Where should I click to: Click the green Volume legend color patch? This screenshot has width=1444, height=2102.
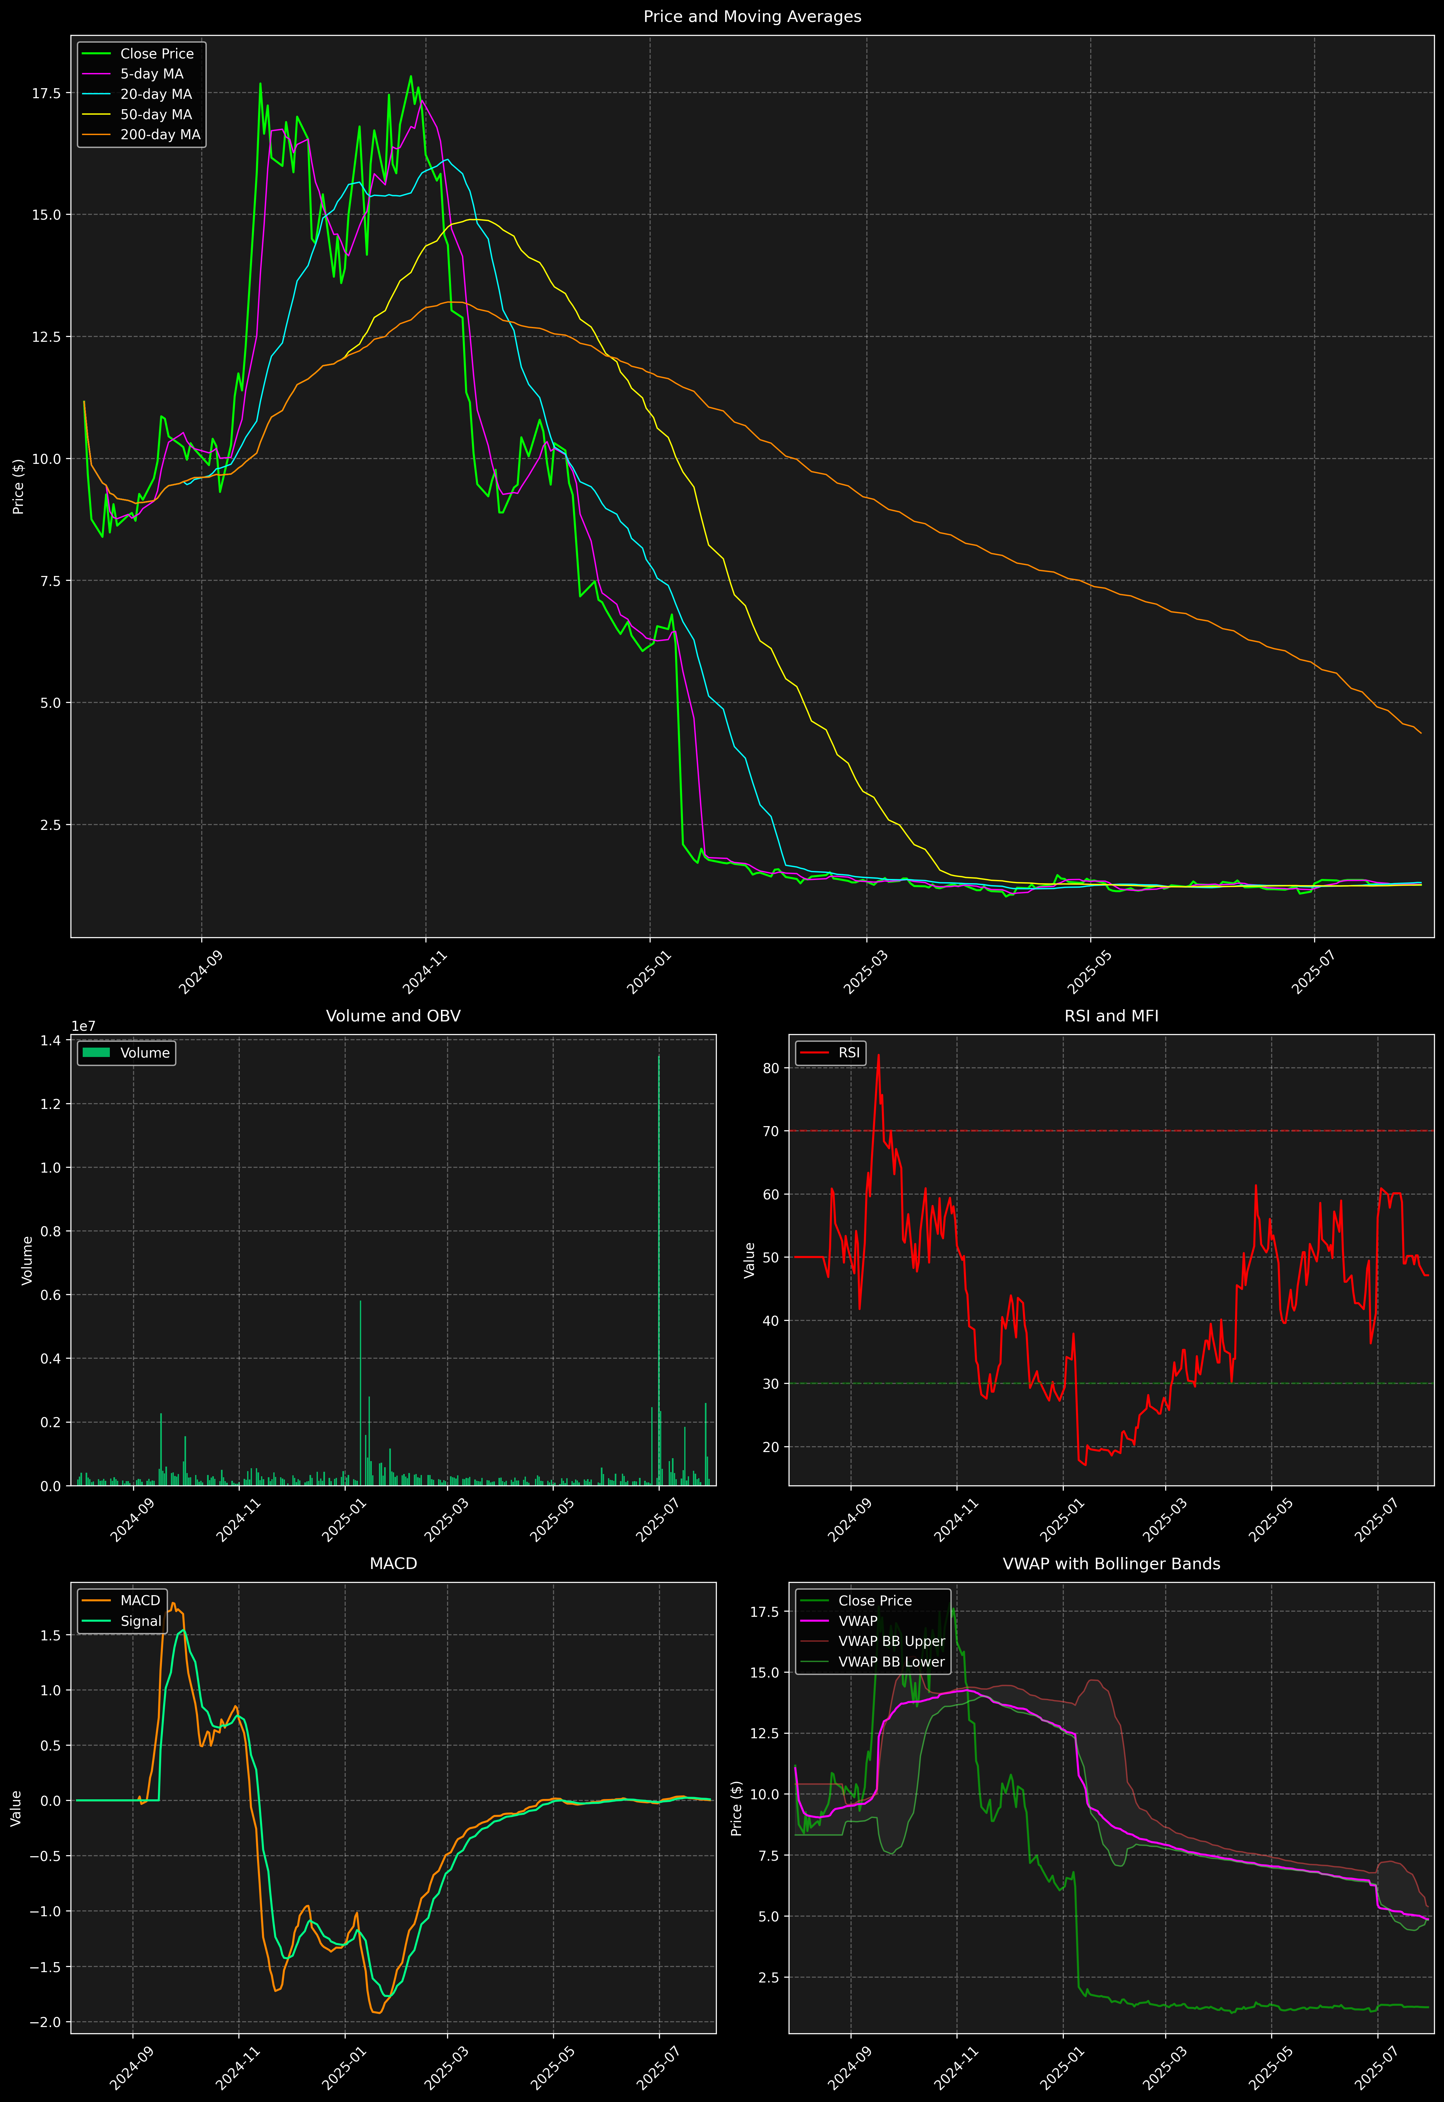[96, 1053]
